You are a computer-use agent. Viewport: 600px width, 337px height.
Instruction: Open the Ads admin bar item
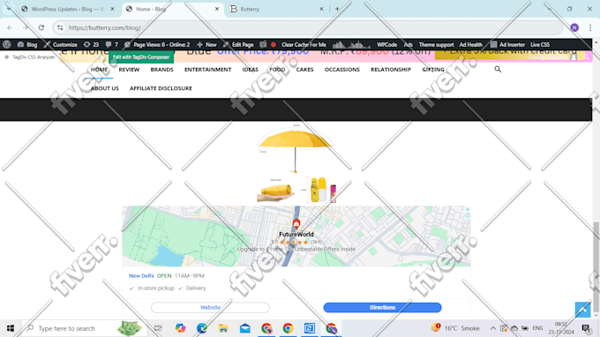click(409, 44)
